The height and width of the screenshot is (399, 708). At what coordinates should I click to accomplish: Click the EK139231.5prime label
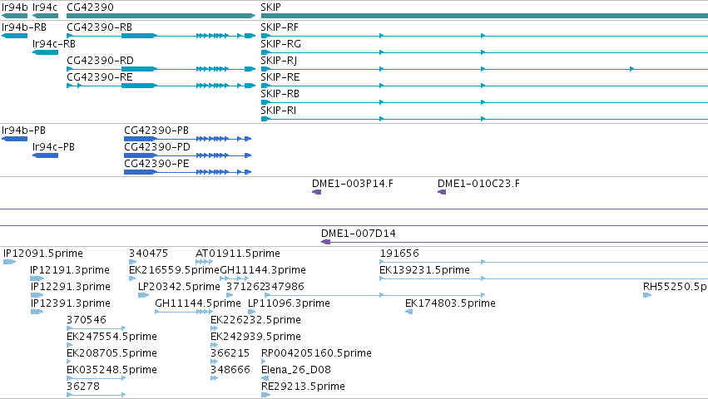[425, 270]
